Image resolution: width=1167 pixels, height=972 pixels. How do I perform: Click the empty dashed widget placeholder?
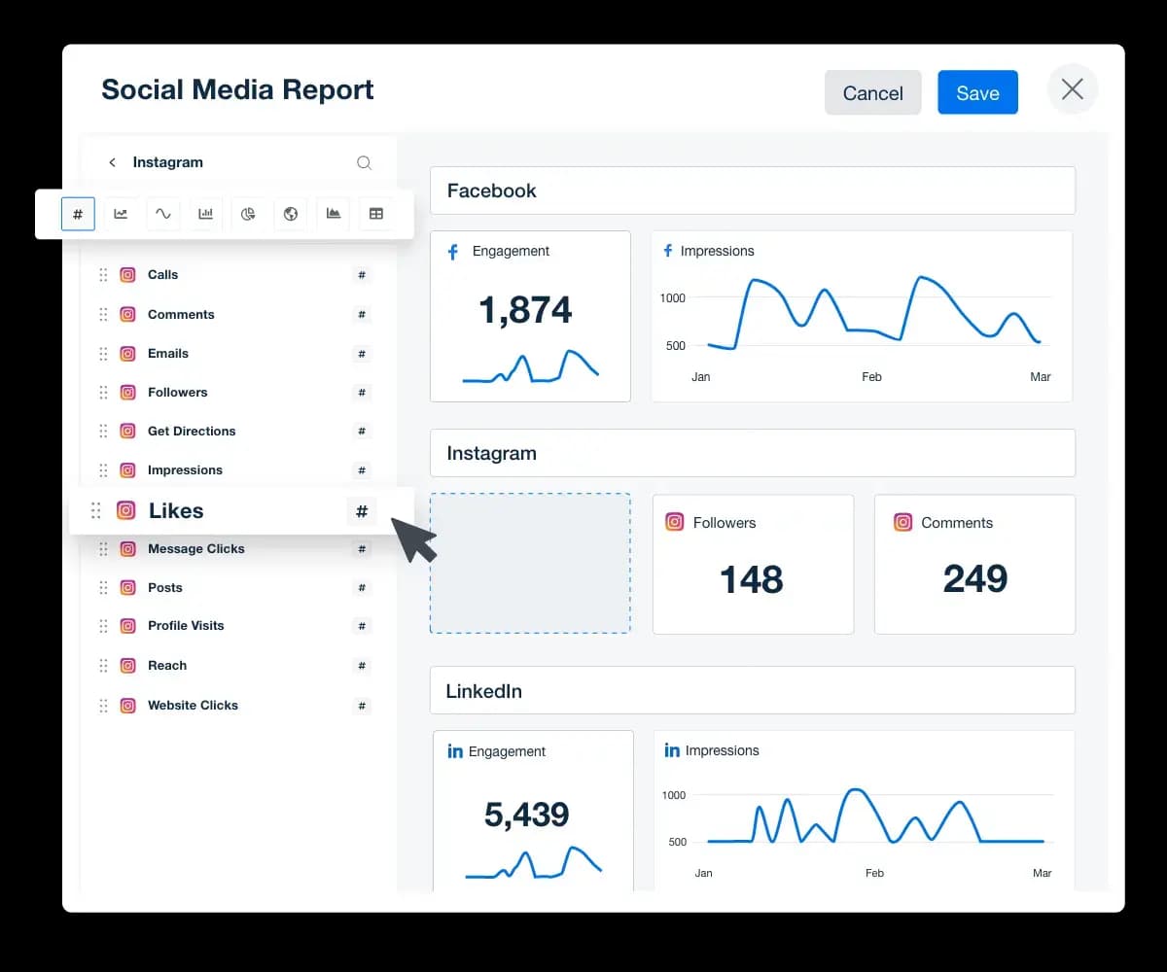click(530, 564)
